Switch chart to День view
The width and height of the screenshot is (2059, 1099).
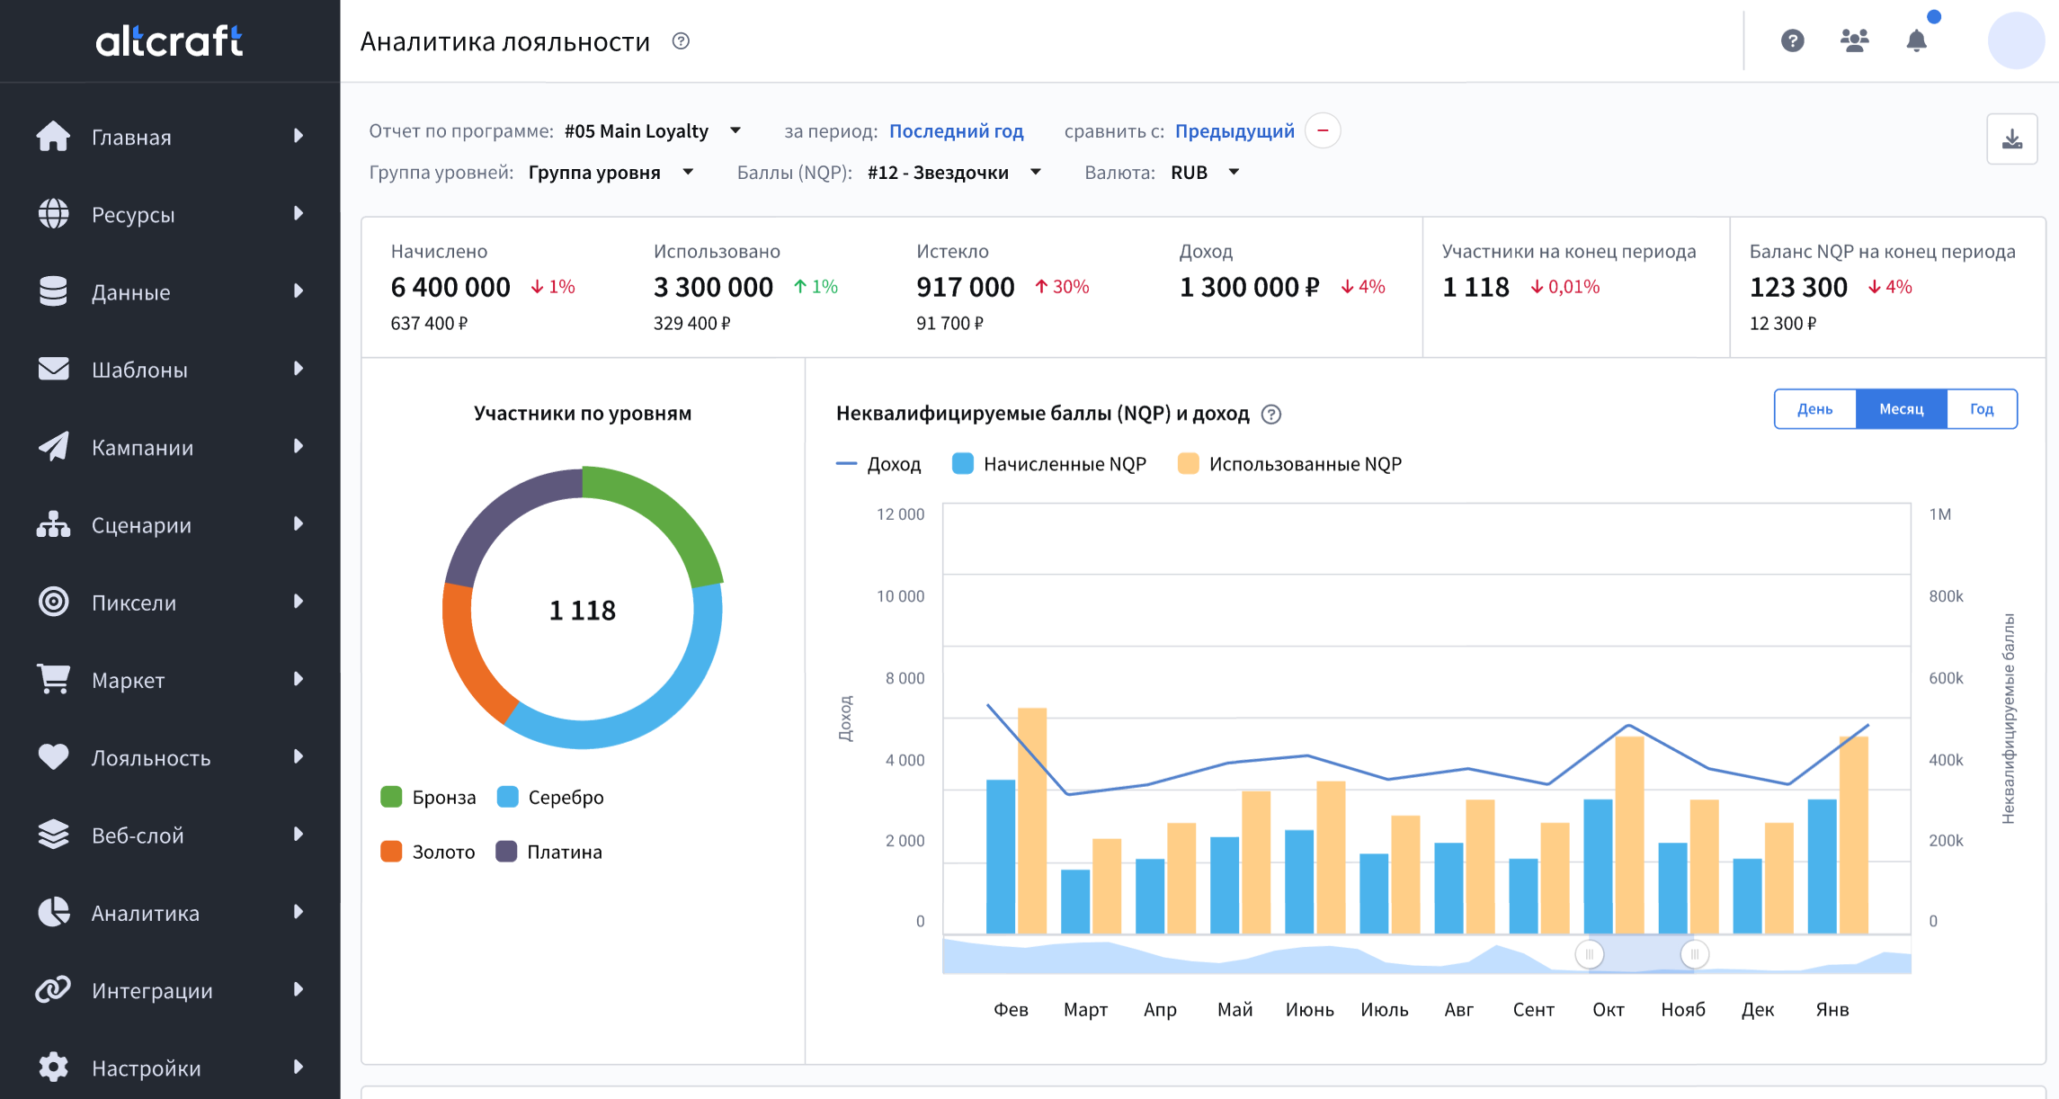click(x=1814, y=409)
